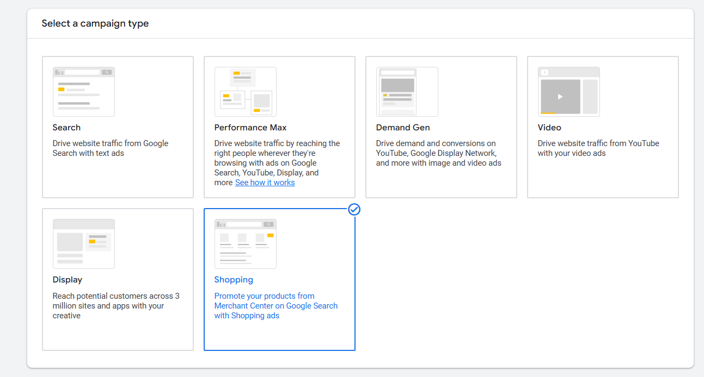Choose the Display campaign title
Screen dimensions: 704x377
pos(68,280)
